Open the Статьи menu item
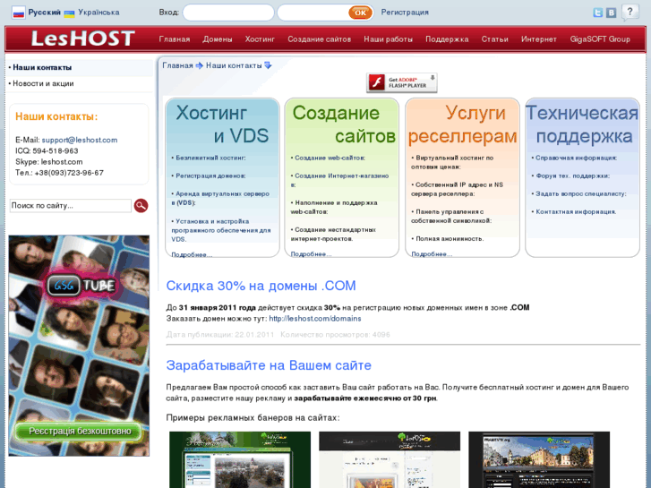This screenshot has height=488, width=651. 495,39
